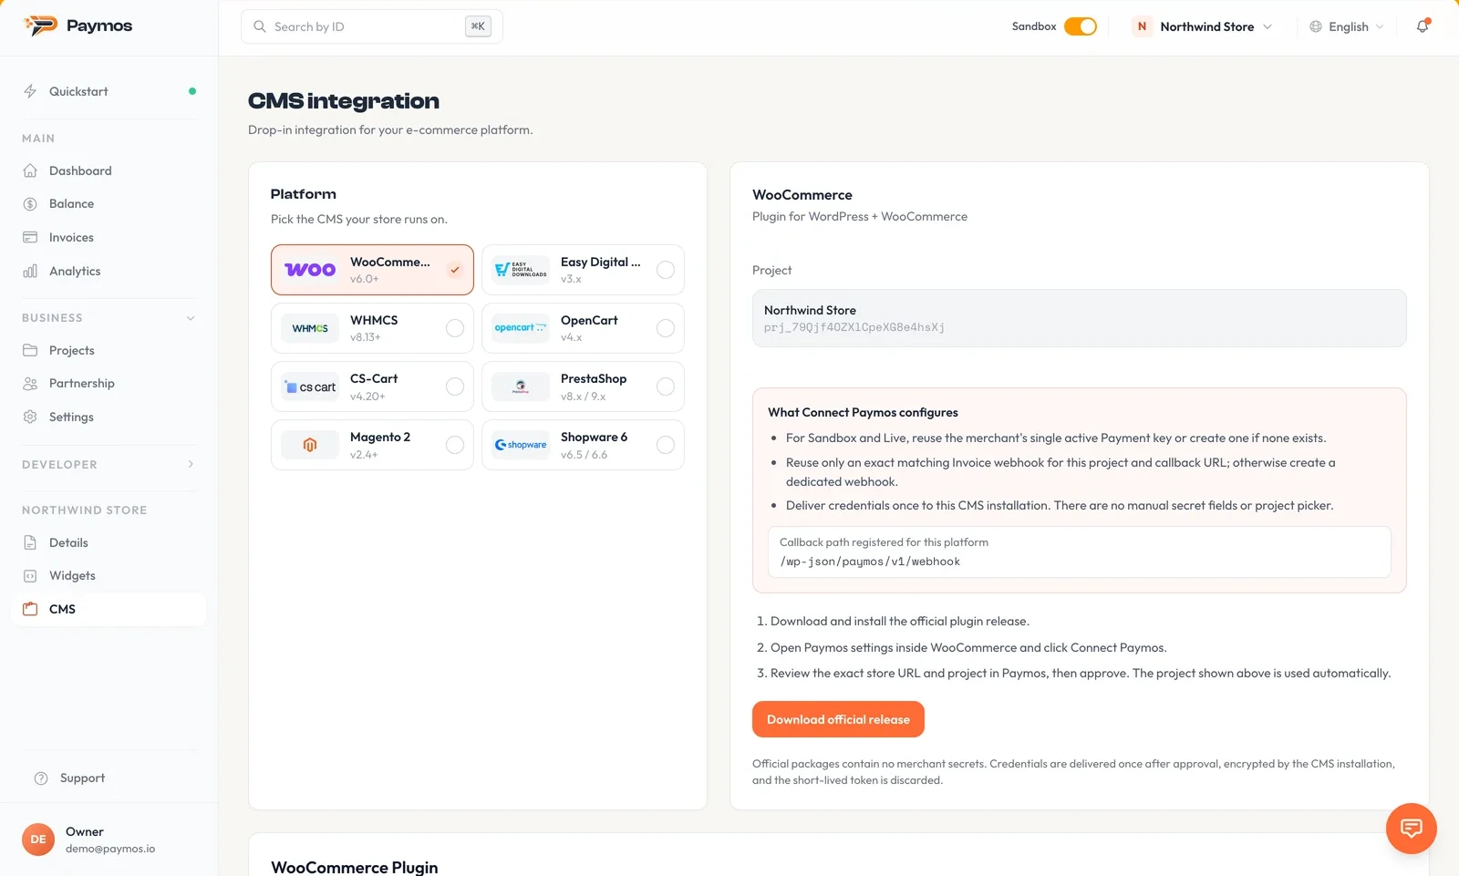Click the Northwind Store project field
Screen dimensions: 1459x876
(1079, 318)
